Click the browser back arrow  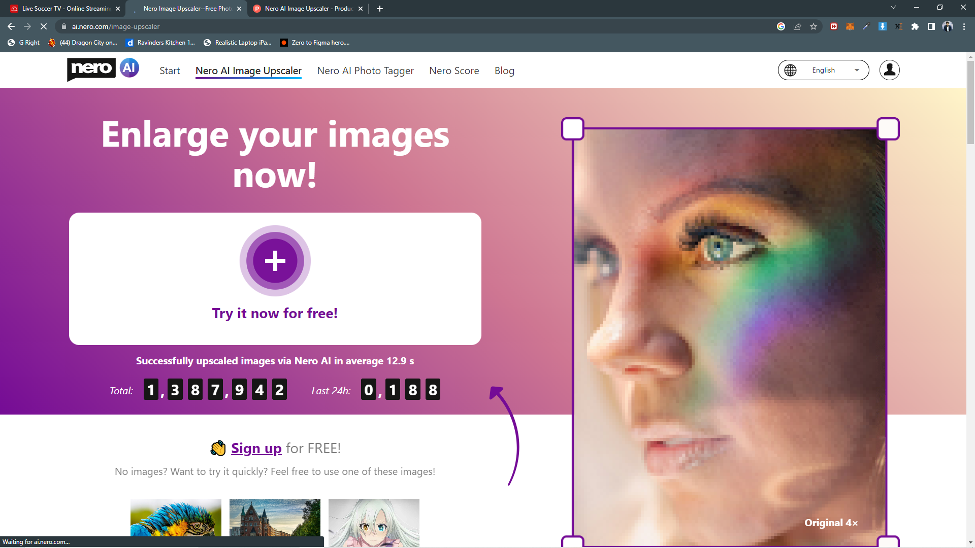pos(11,26)
